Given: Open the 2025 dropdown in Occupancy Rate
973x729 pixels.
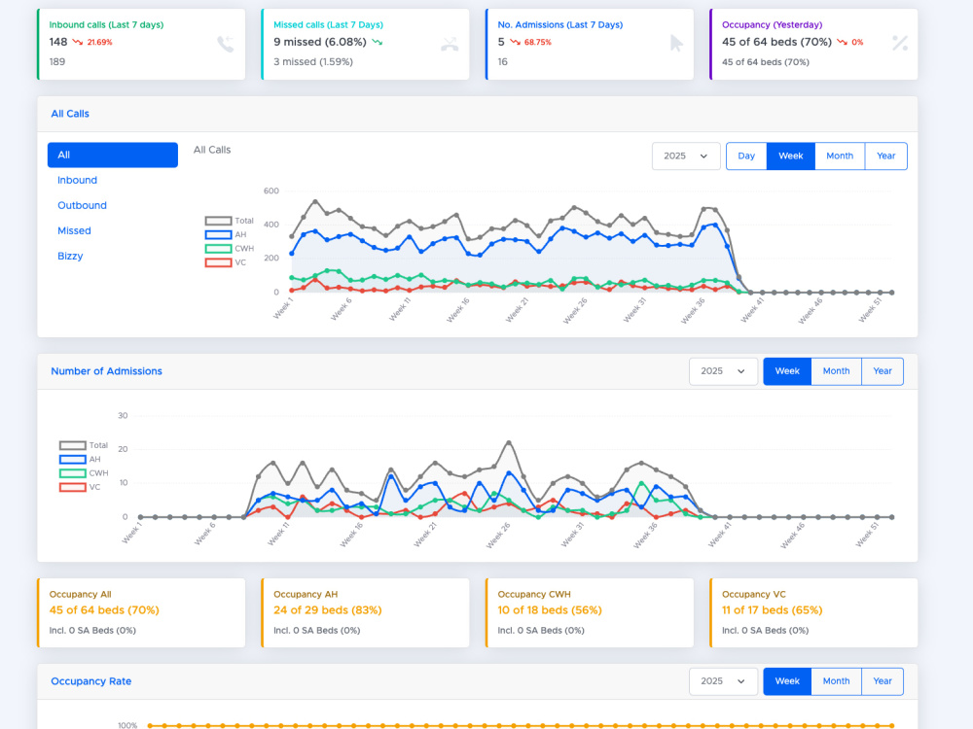Looking at the screenshot, I should point(723,681).
